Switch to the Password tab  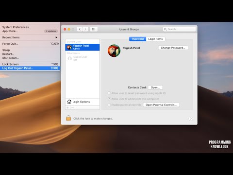coord(137,39)
